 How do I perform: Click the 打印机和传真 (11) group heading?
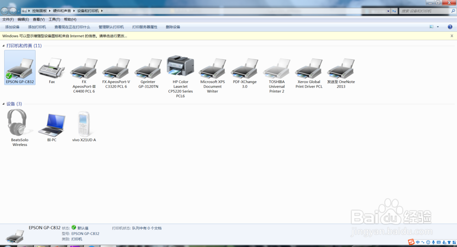(24, 46)
